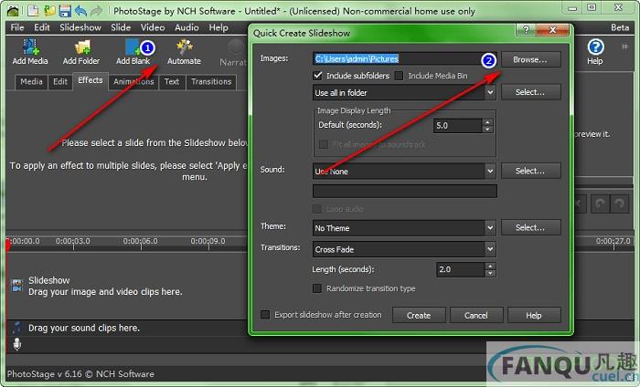Open the Audio menu
The height and width of the screenshot is (387, 640).
click(187, 27)
